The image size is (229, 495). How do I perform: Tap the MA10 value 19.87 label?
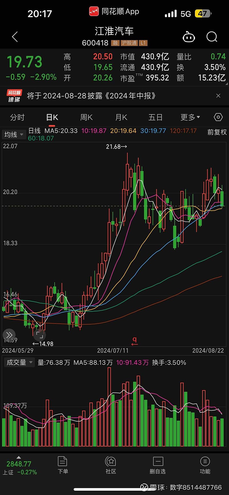pyautogui.click(x=94, y=131)
